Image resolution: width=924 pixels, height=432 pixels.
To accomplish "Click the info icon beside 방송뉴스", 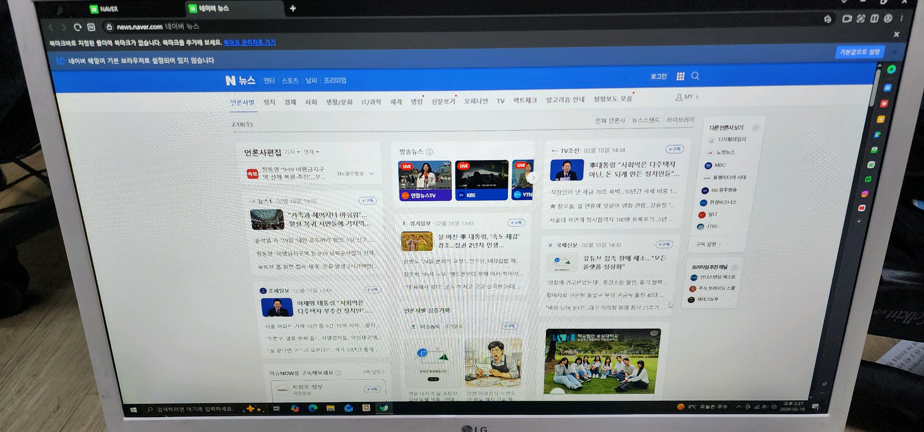I will tap(429, 152).
